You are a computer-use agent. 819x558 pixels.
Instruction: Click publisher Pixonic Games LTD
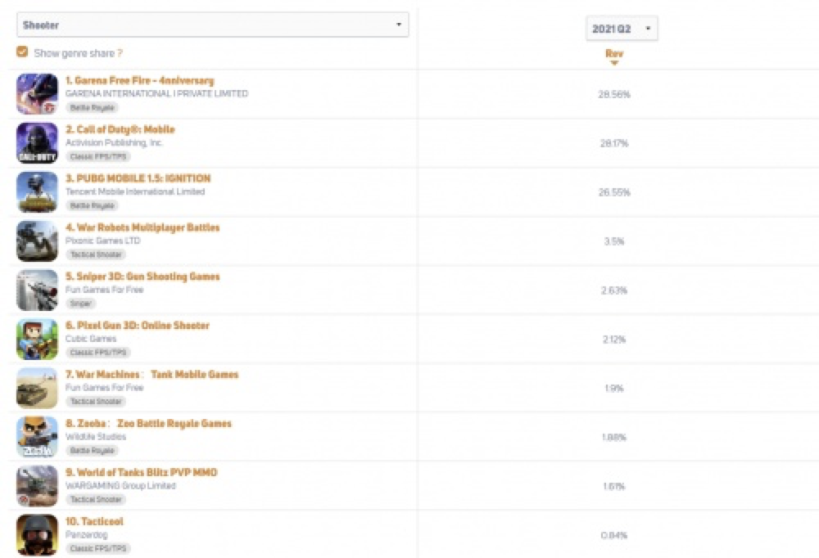pyautogui.click(x=103, y=241)
